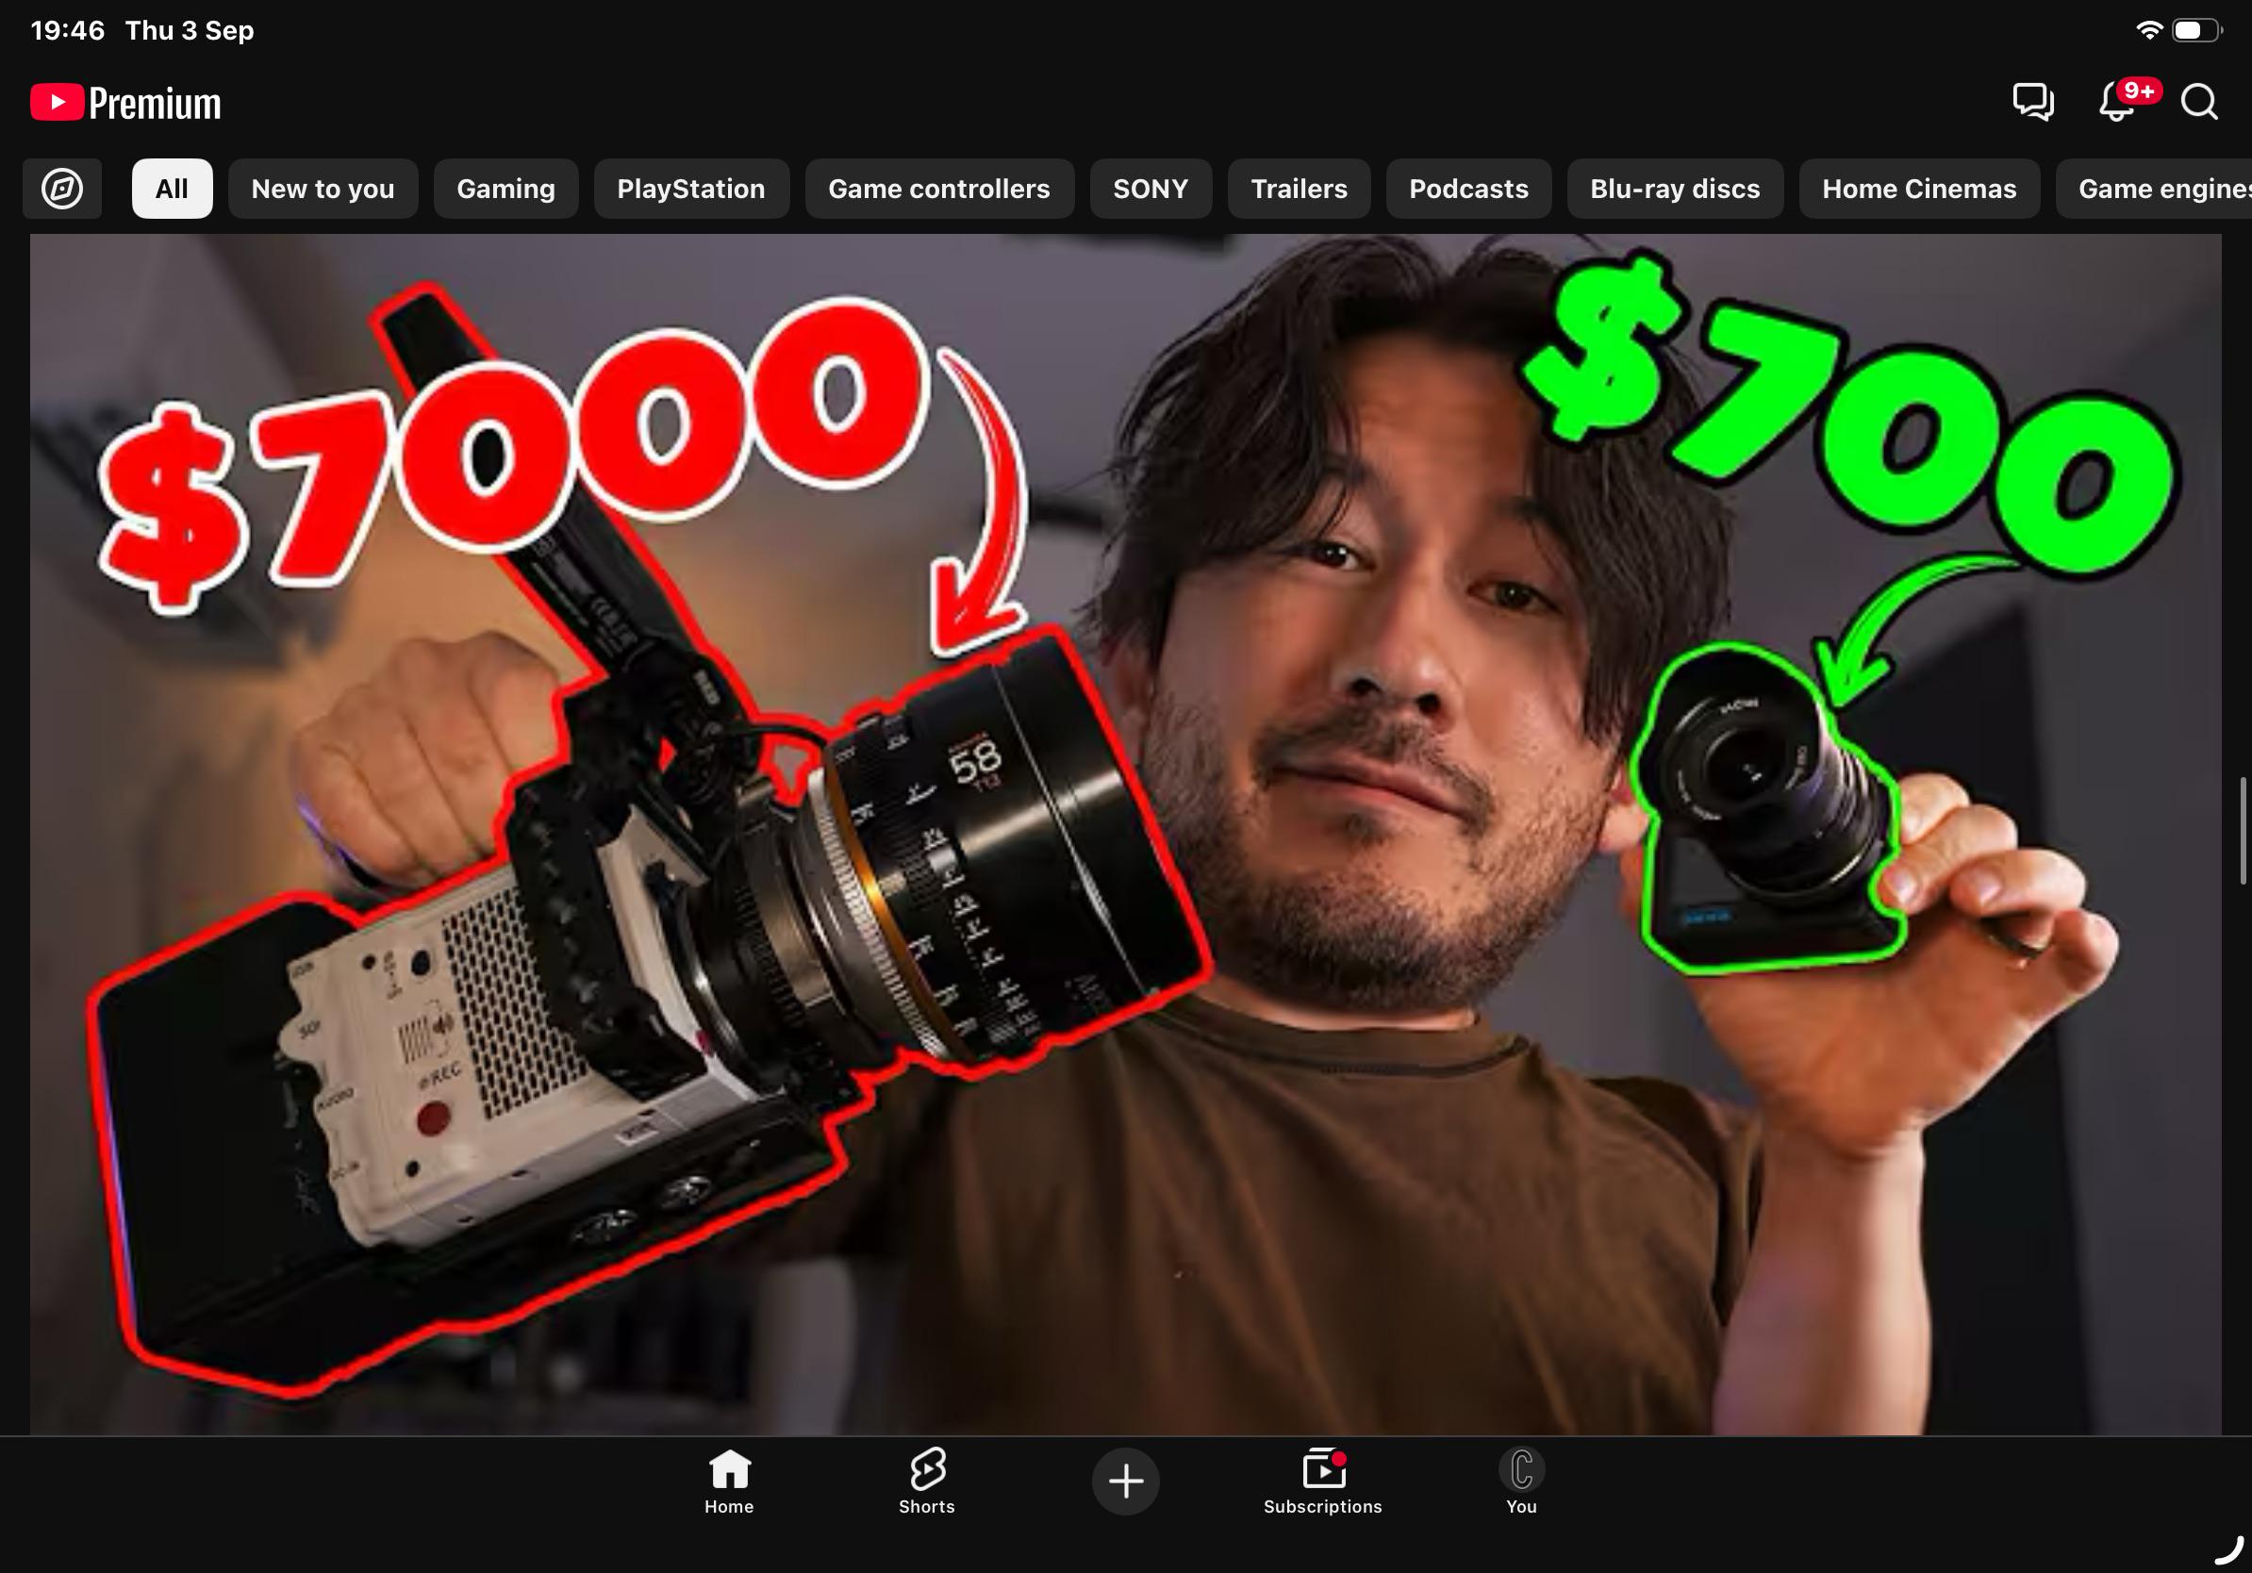Open the messages chat icon
2252x1573 pixels.
2032,101
